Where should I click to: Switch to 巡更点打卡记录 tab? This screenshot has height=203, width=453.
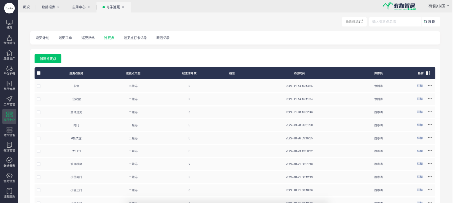pos(135,38)
